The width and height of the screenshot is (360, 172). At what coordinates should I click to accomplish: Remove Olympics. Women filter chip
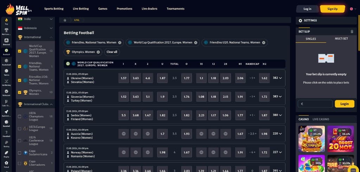pos(98,52)
